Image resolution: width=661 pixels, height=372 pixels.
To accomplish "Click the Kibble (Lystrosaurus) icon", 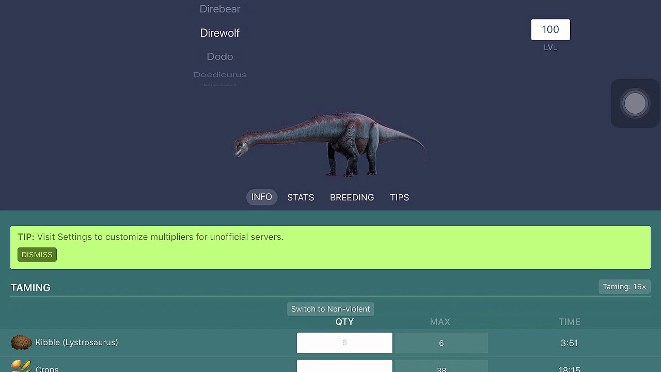I will point(21,343).
